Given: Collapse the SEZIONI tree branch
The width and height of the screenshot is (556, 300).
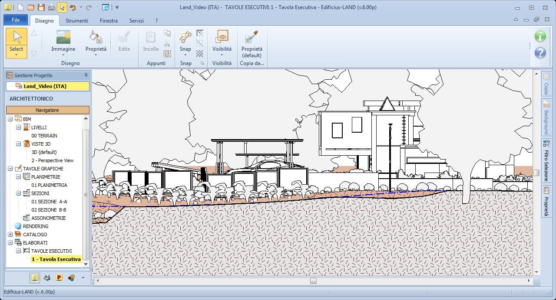Looking at the screenshot, I should (x=18, y=193).
